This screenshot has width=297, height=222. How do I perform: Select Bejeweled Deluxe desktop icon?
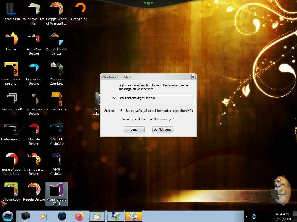[x=34, y=74]
